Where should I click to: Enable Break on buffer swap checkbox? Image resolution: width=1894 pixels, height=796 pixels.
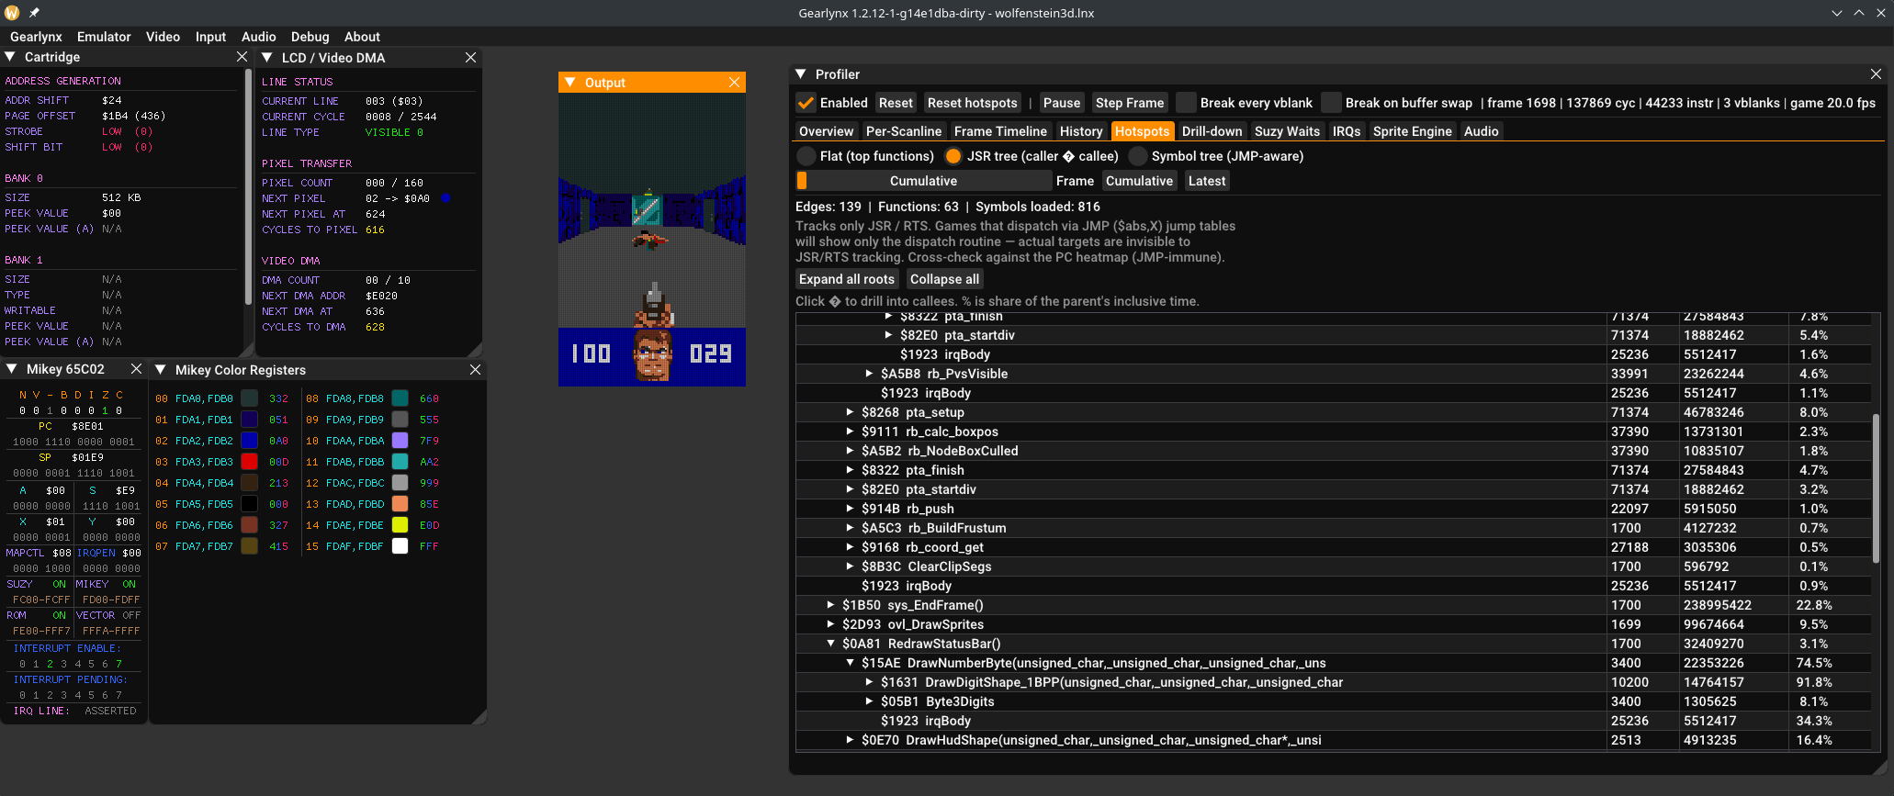coord(1331,103)
